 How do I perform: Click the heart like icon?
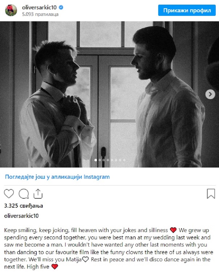[9, 193]
